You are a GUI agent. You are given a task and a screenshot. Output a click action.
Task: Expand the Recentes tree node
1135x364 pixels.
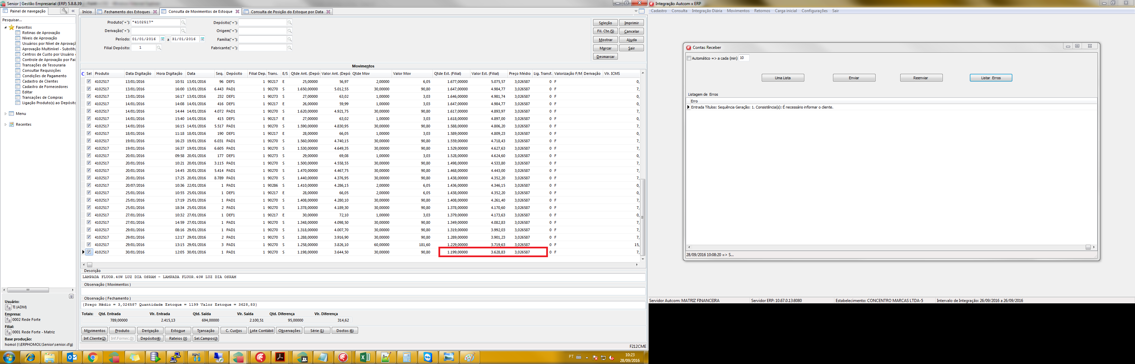pos(6,124)
